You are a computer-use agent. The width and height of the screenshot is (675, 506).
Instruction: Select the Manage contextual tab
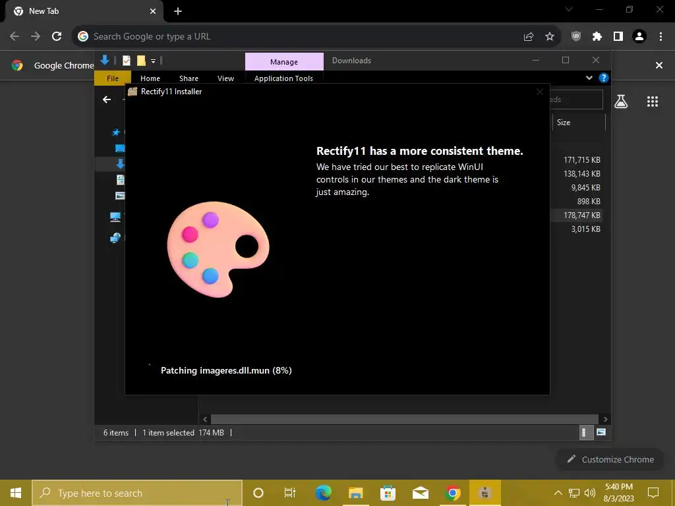click(284, 61)
